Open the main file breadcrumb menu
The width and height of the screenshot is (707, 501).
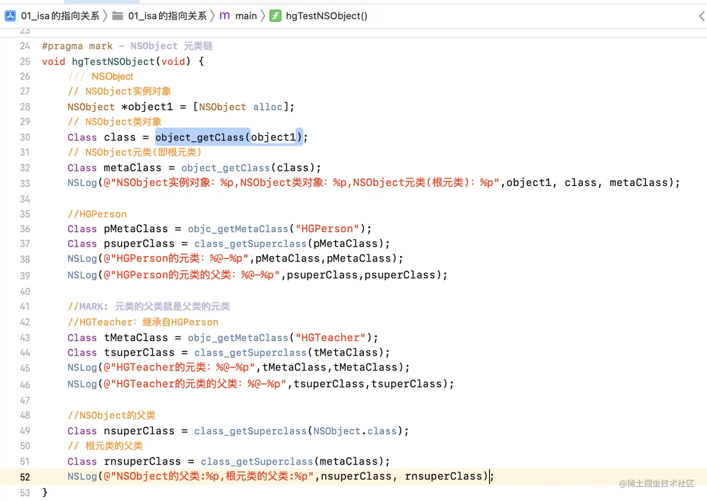(x=246, y=16)
